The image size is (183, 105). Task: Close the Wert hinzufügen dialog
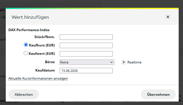pos(168,17)
